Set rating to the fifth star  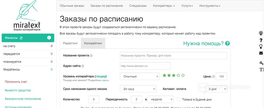tap(183, 76)
